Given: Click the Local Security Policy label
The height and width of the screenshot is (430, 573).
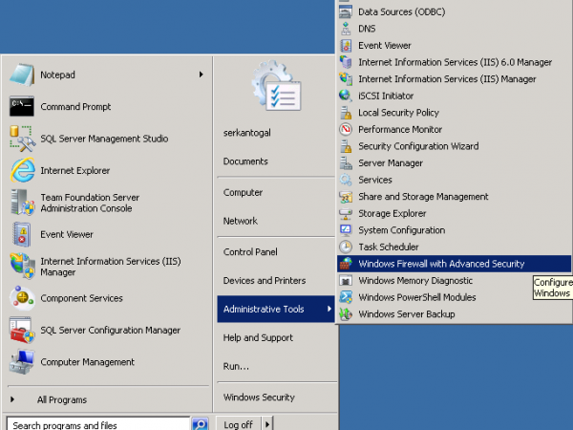Looking at the screenshot, I should coord(398,113).
